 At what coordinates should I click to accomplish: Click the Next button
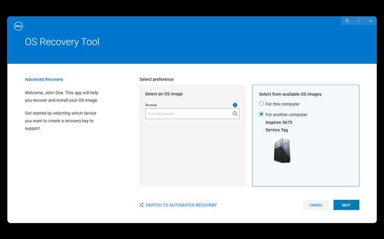click(x=346, y=205)
